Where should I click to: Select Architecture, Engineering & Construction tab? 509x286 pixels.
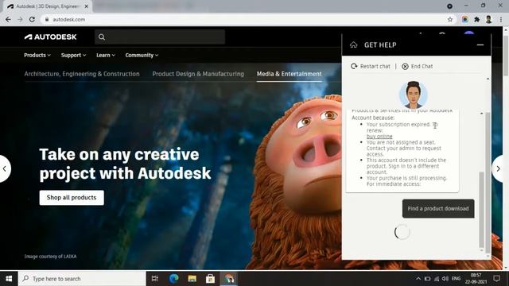point(82,74)
